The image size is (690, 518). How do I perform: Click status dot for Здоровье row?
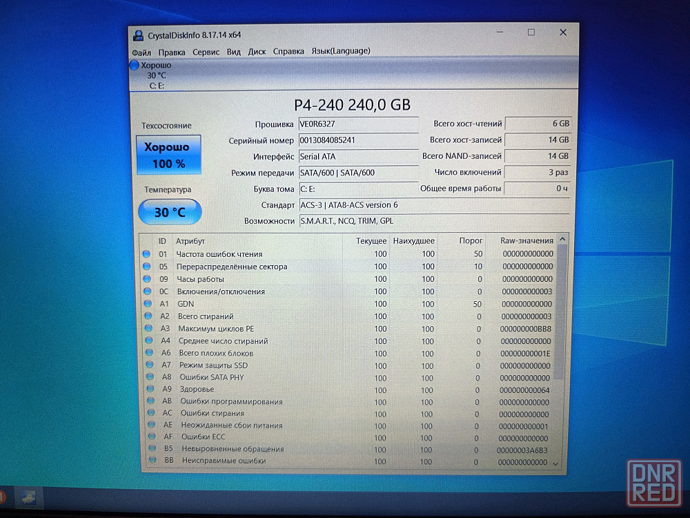(x=150, y=388)
